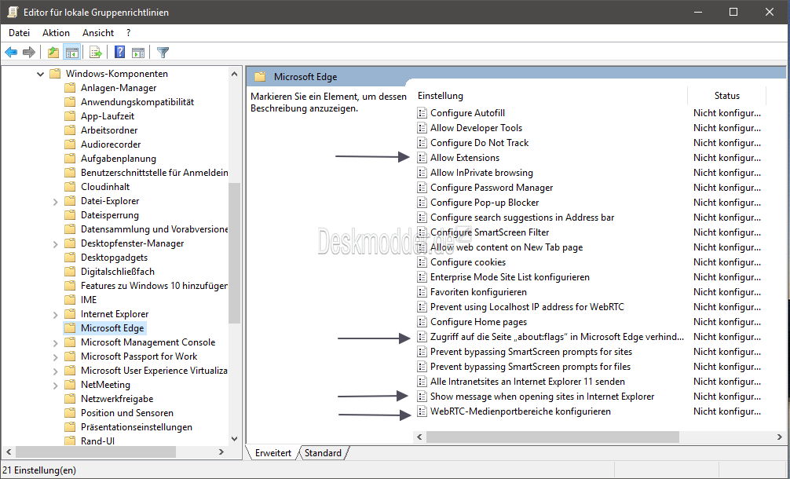The height and width of the screenshot is (479, 790).
Task: Click tree pane horizontal scroll-right arrow
Action: tap(221, 452)
